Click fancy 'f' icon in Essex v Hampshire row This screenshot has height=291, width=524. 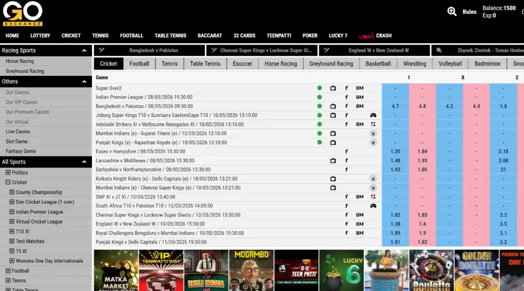346,151
